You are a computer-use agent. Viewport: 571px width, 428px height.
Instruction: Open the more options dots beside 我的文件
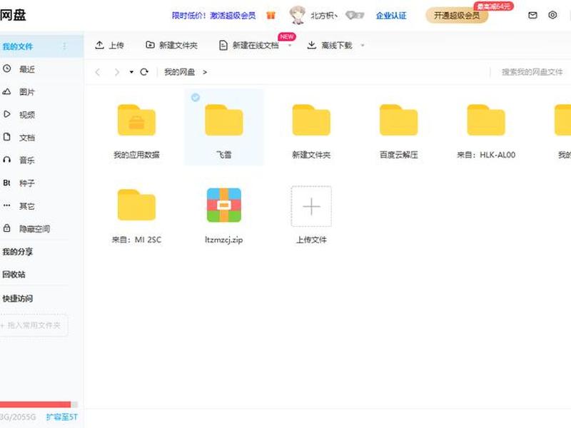[64, 46]
